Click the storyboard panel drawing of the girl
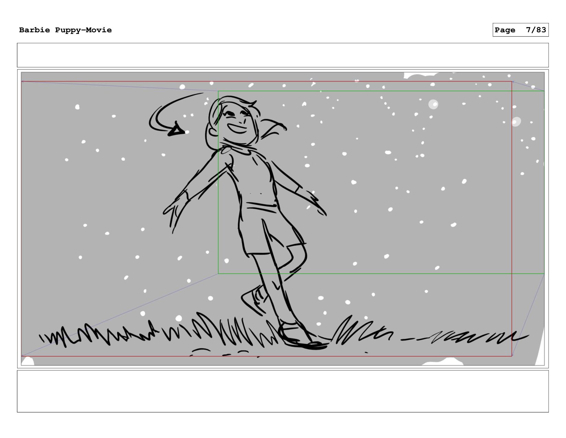566x438 pixels. [283, 219]
